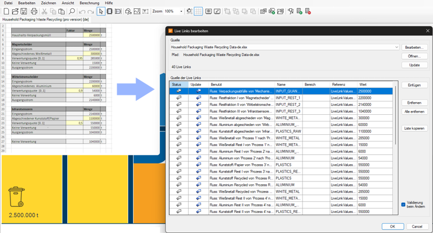This screenshot has width=433, height=233.
Task: Sort by the Referenz column header
Action: (x=344, y=84)
